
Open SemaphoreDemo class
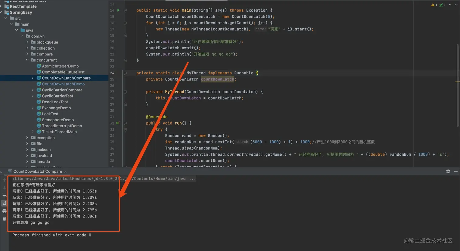click(x=58, y=120)
